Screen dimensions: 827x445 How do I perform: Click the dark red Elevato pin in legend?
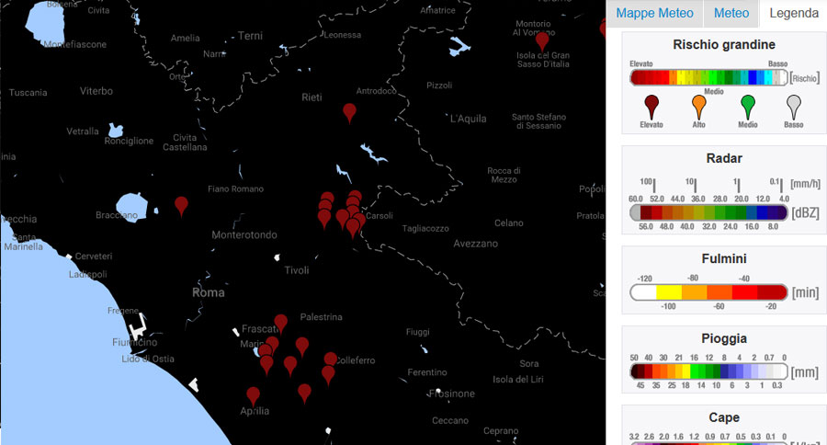[652, 105]
